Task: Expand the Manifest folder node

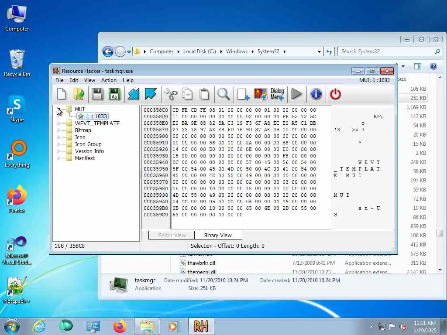Action: coord(59,158)
